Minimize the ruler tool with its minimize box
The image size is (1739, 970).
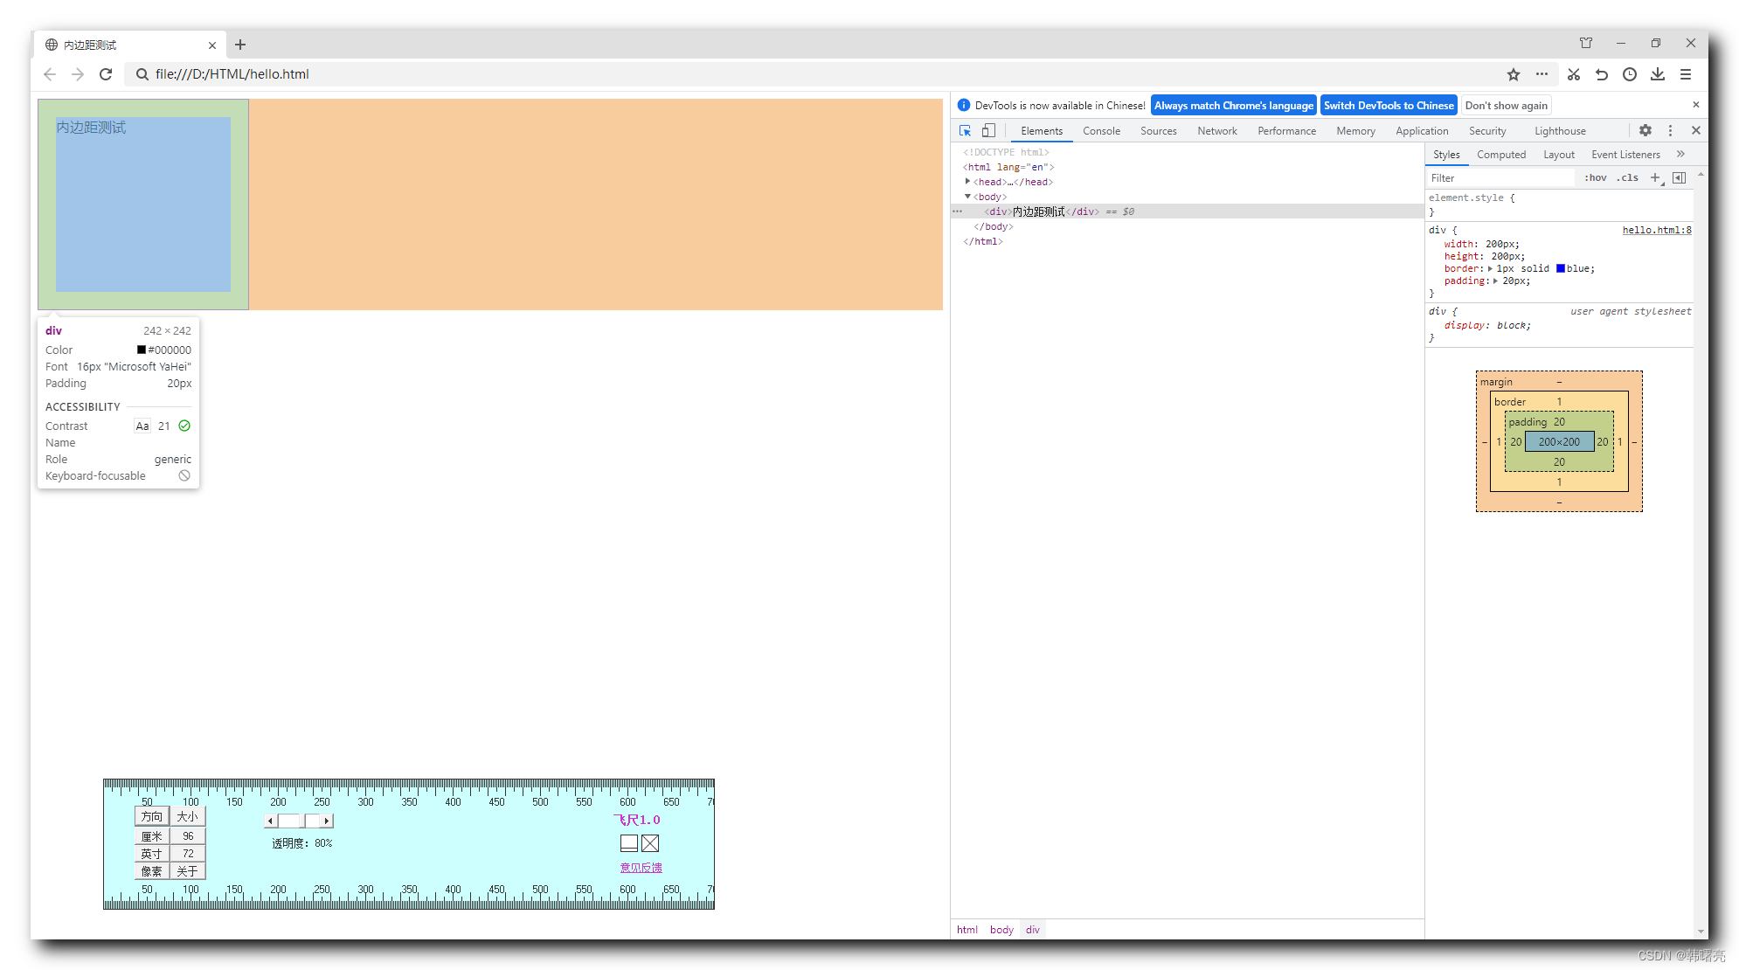coord(629,843)
